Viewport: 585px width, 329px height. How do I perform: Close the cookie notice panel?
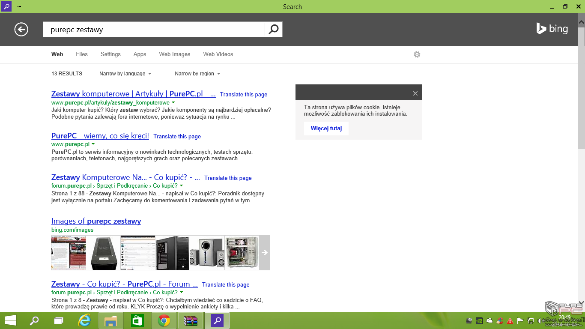pos(415,93)
